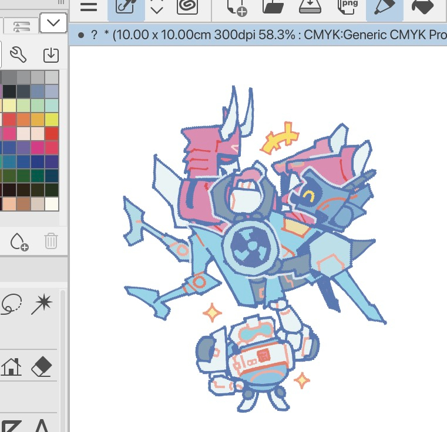Toggle the pen edit mode button
Screen dimensions: 447x432
point(123,7)
